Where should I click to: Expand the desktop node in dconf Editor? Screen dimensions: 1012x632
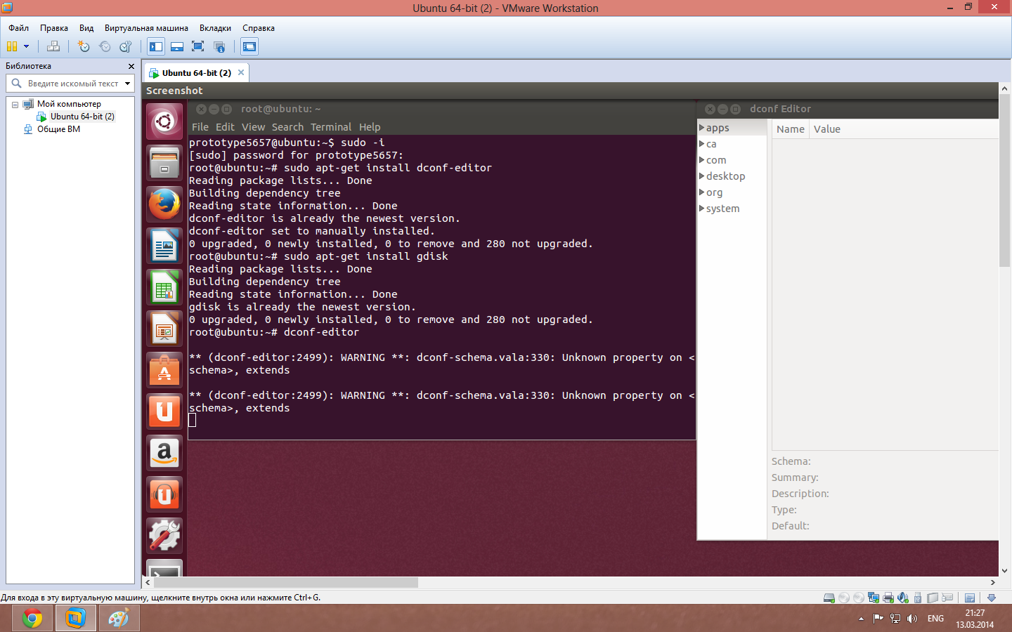tap(701, 176)
